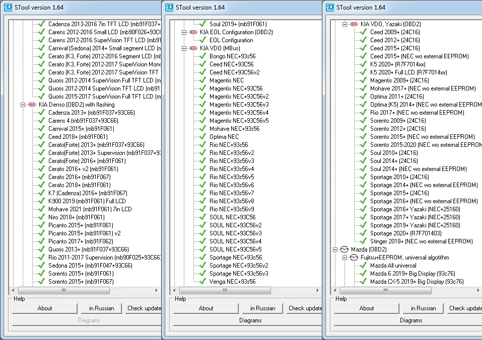Click the KIA logo beside 'KIA VDO, Yazaki (OBD2)'
The width and height of the screenshot is (482, 340).
point(354,24)
